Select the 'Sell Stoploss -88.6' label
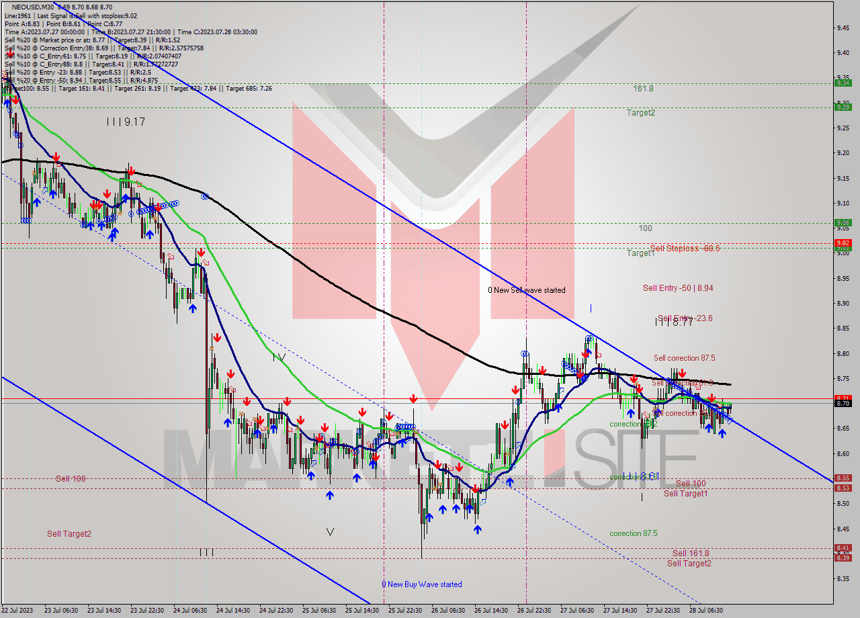The image size is (860, 618). click(685, 248)
